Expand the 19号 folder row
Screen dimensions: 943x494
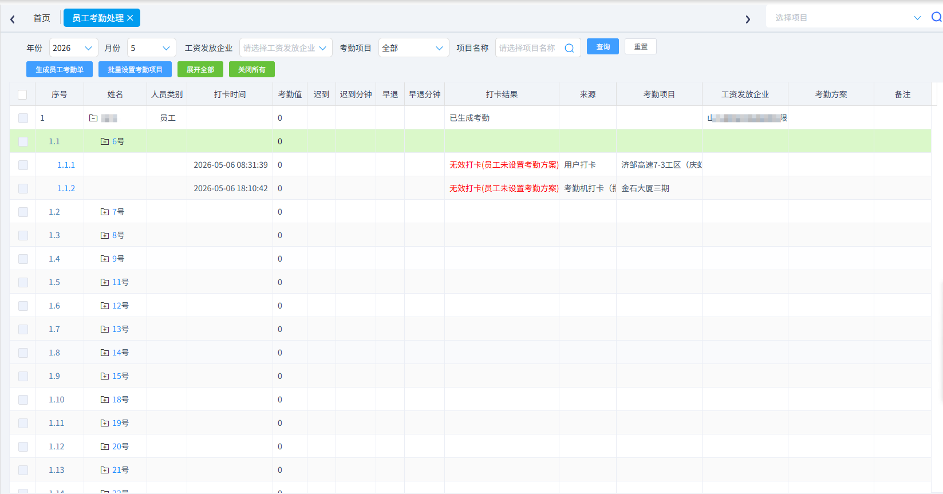105,423
